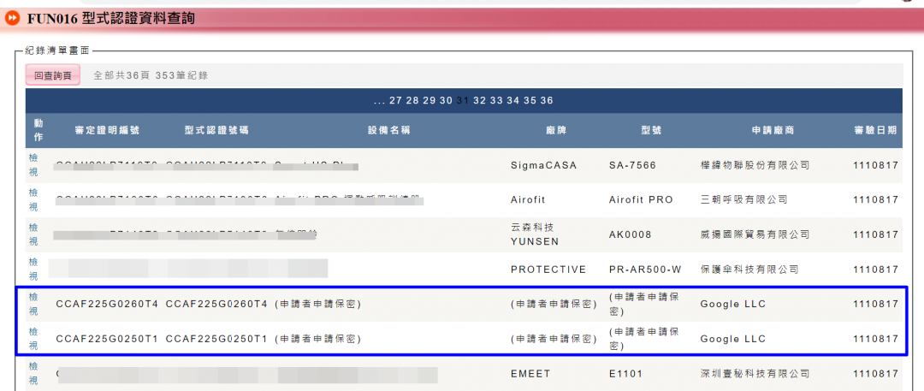The height and width of the screenshot is (391, 924).
Task: Go to last page 36
Action: 547,101
